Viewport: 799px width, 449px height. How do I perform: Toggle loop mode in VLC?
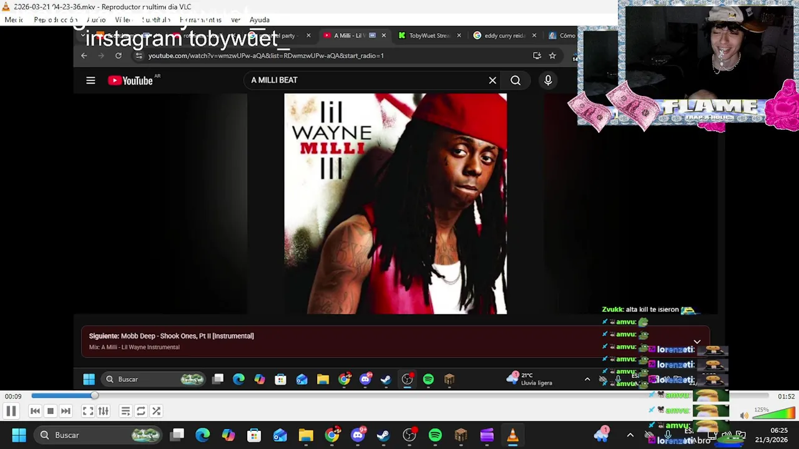[x=141, y=411]
